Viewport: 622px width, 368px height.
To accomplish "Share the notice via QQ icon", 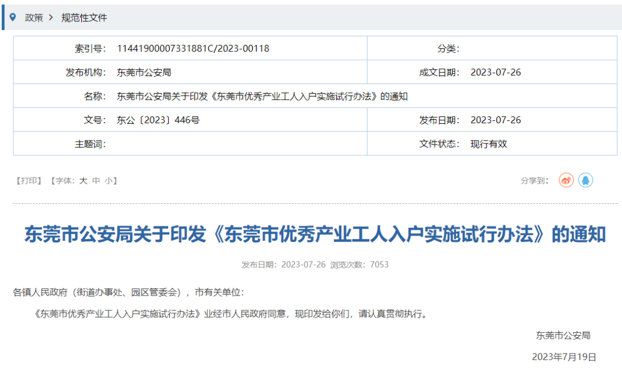I will pyautogui.click(x=585, y=180).
